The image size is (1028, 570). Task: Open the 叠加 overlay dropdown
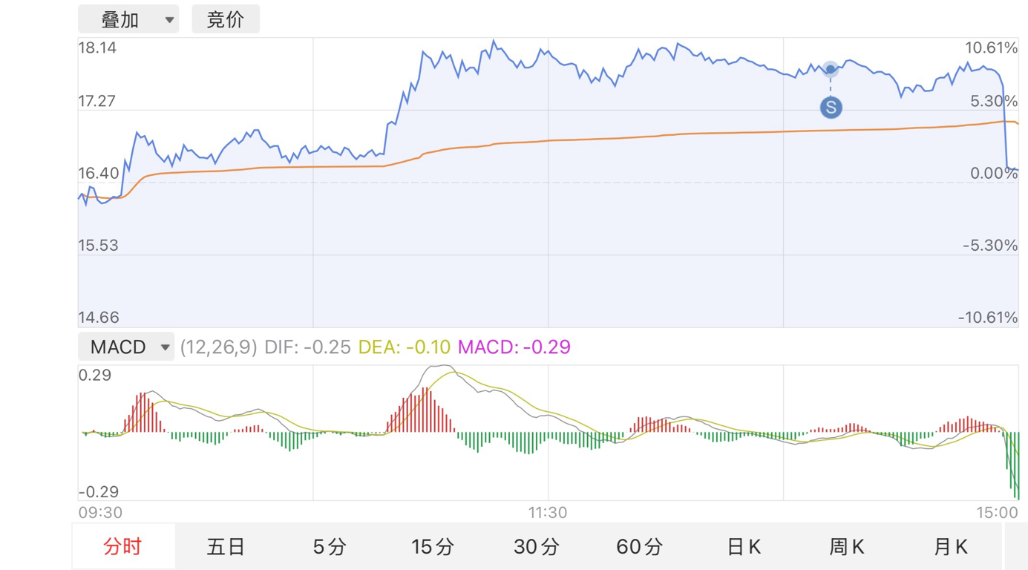pos(128,19)
